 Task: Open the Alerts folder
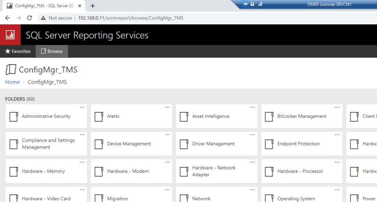point(131,116)
